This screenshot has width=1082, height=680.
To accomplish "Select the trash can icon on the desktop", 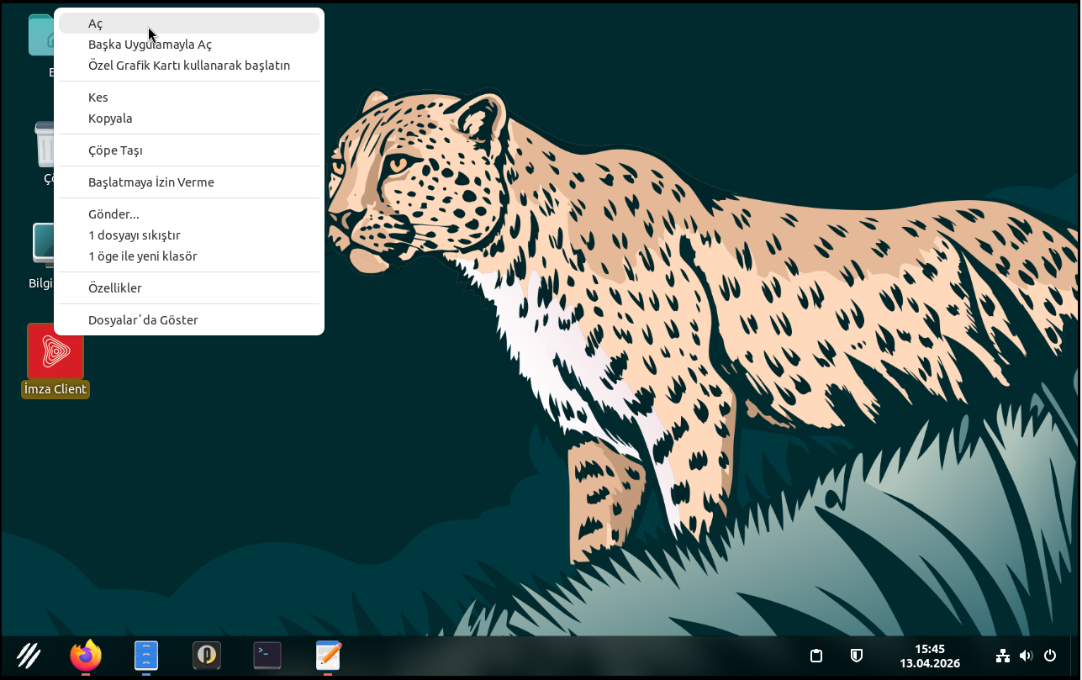I will point(44,145).
